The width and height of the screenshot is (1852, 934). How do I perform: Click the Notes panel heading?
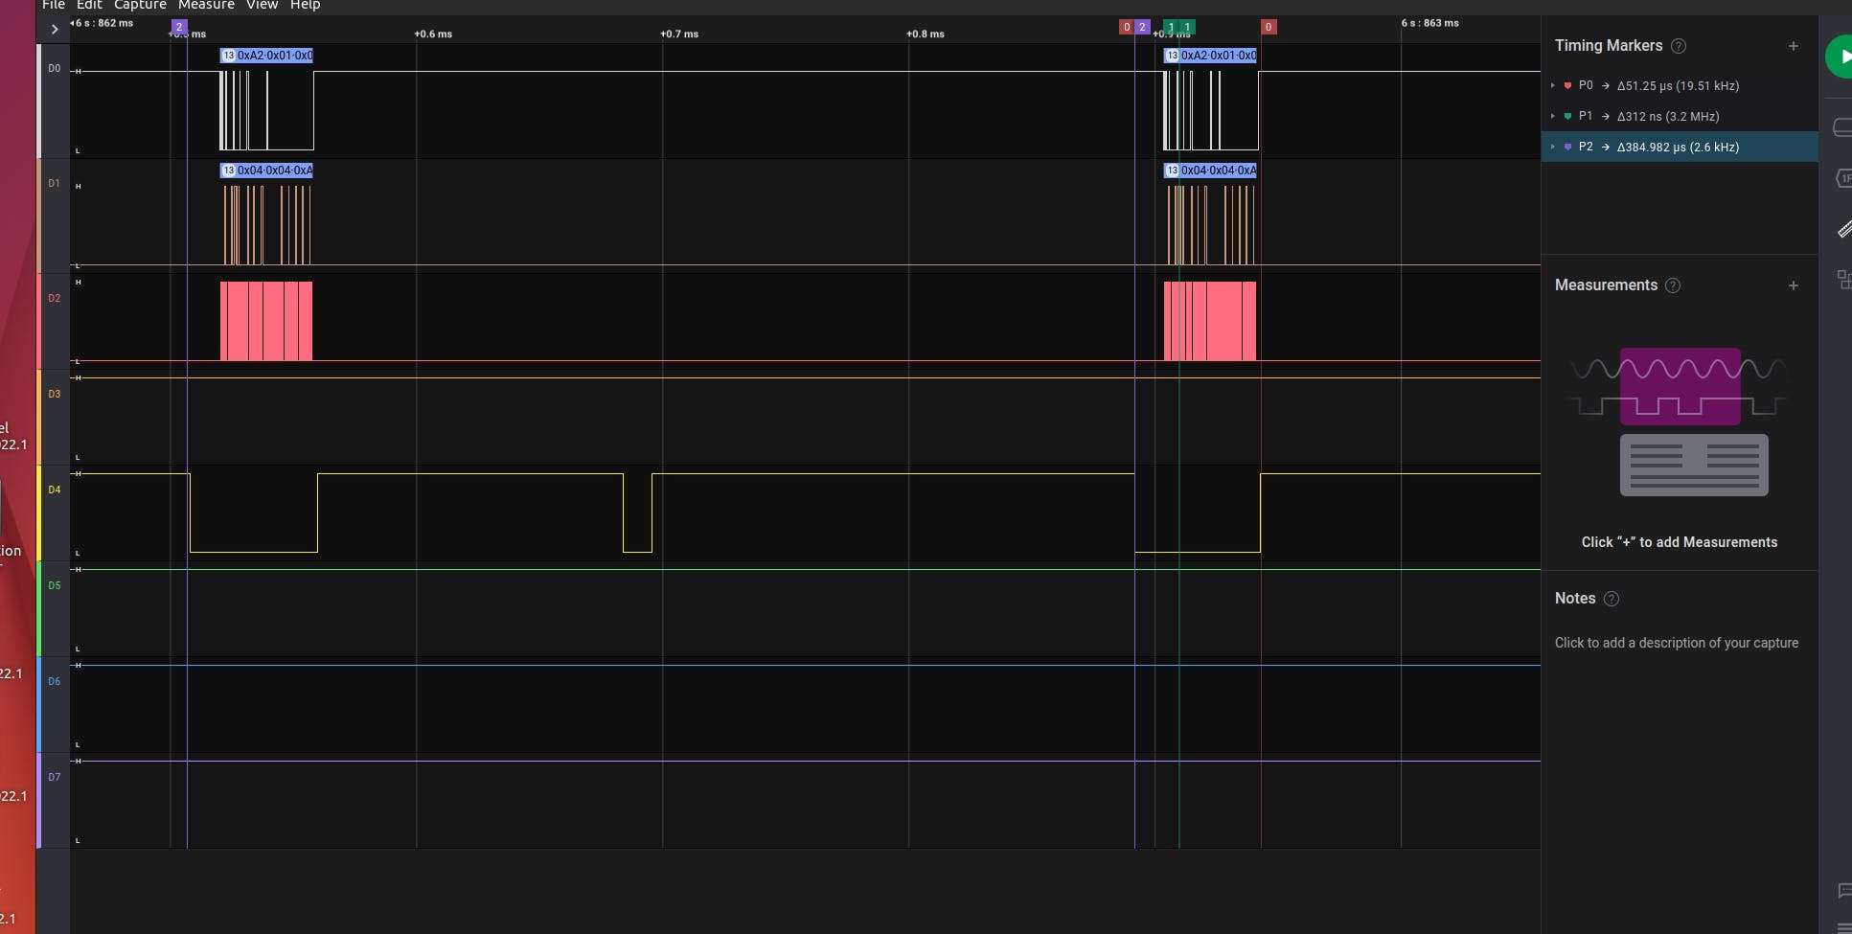coord(1575,599)
